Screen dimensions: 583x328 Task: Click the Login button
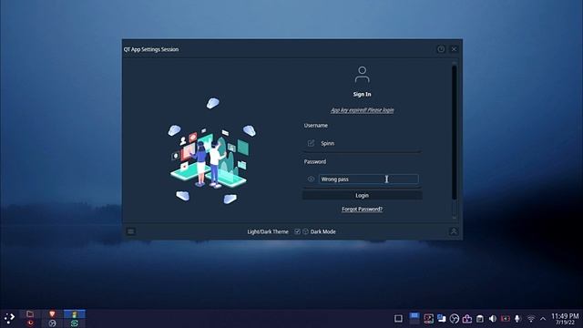363,195
